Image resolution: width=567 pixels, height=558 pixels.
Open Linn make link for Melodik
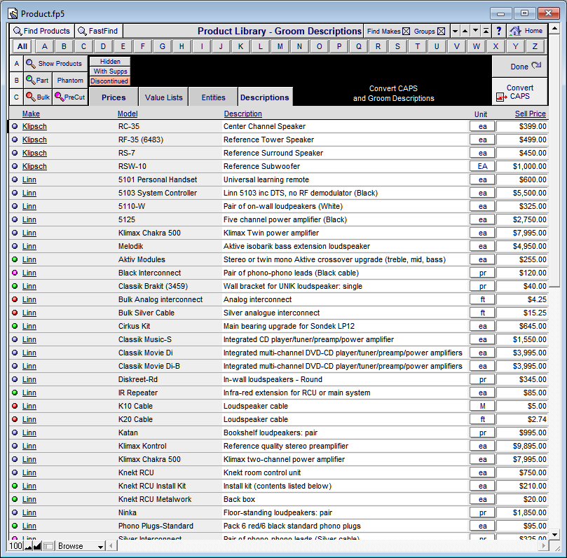click(29, 246)
